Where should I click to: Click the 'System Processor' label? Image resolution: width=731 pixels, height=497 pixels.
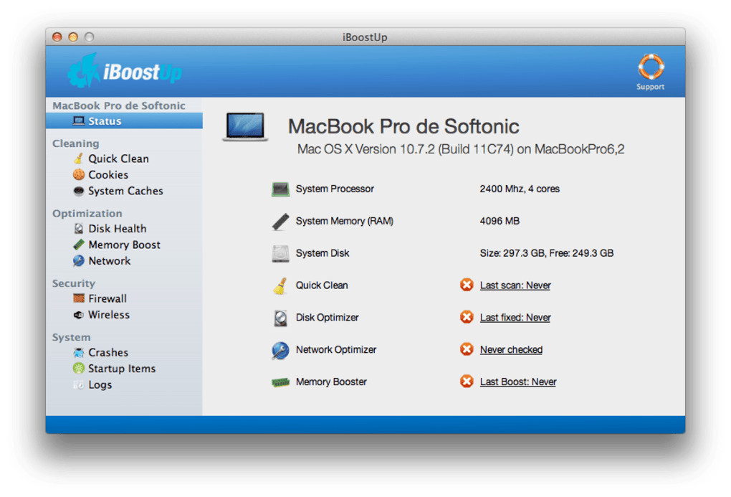point(335,189)
